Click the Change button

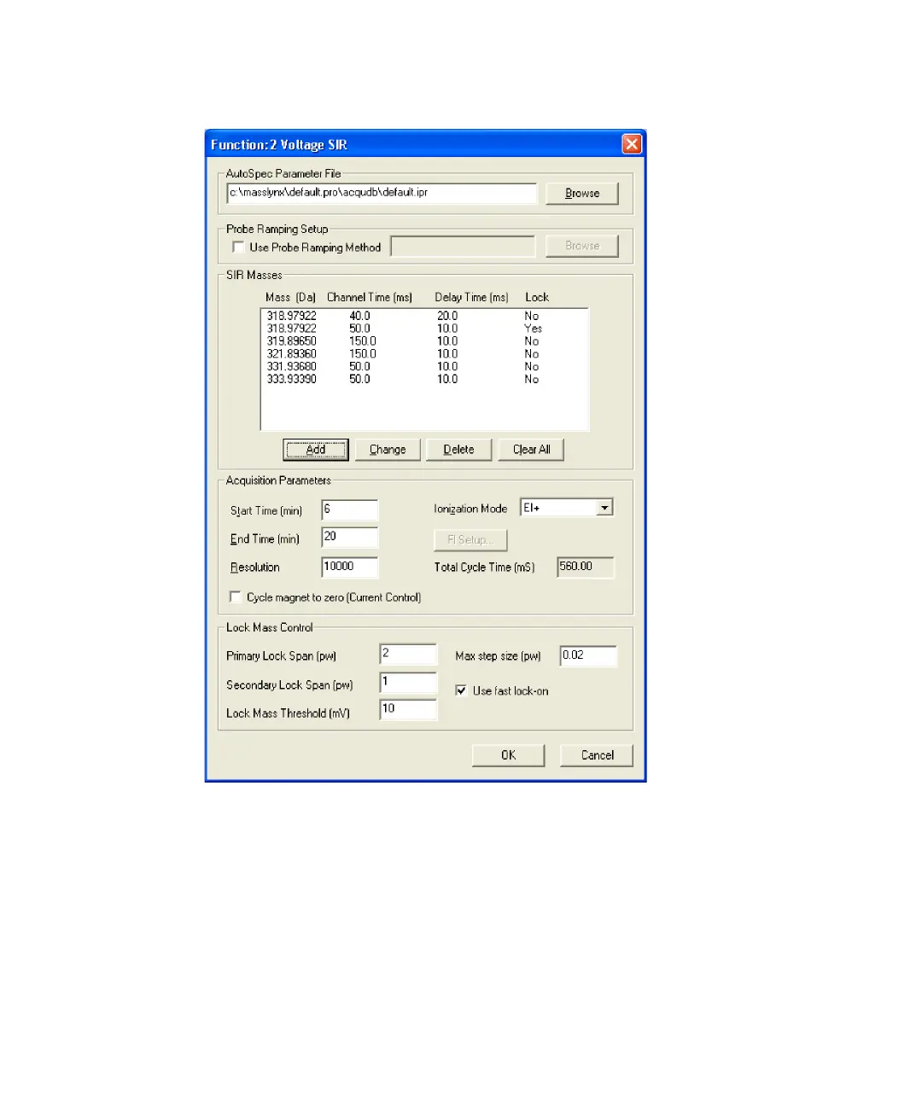point(388,450)
